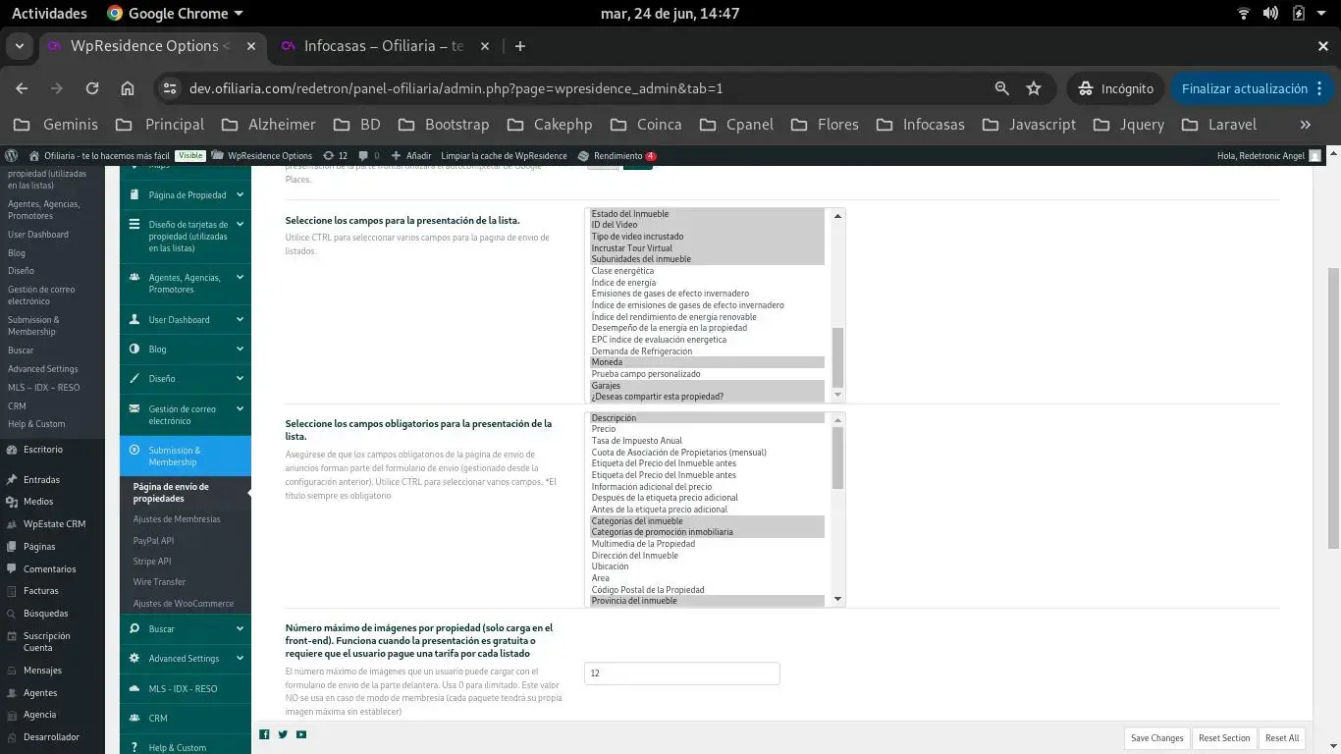
Task: Open the Bootstrap bookmark folder
Action: pyautogui.click(x=444, y=125)
